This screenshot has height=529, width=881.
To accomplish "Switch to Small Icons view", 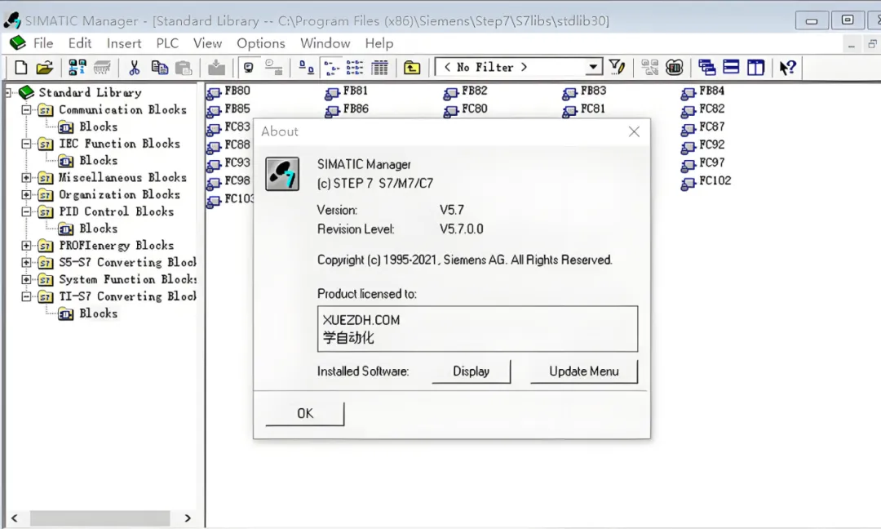I will point(331,68).
